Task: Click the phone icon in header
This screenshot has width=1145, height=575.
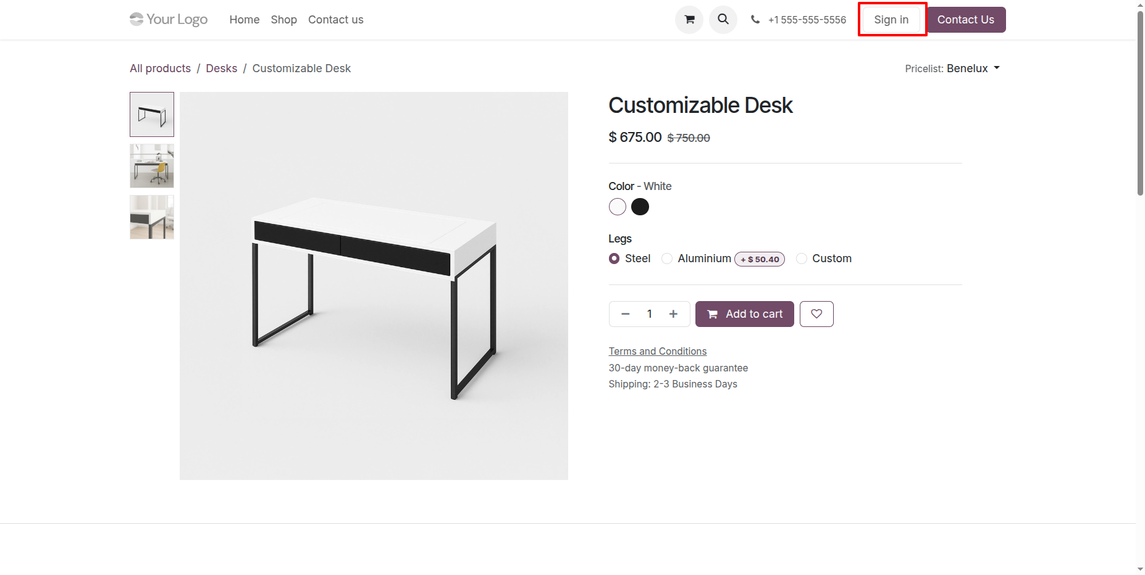Action: tap(755, 20)
